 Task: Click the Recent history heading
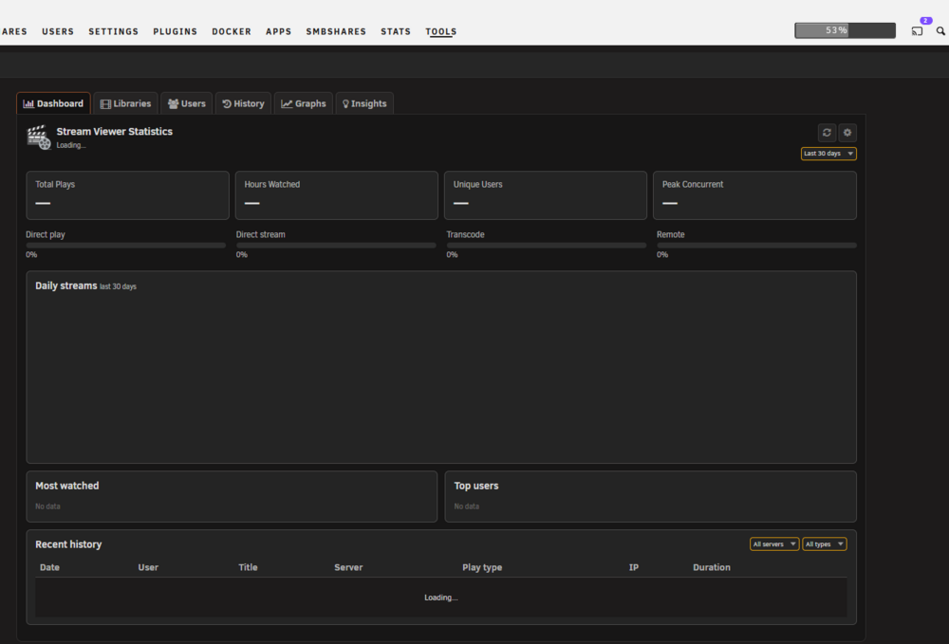pos(68,544)
